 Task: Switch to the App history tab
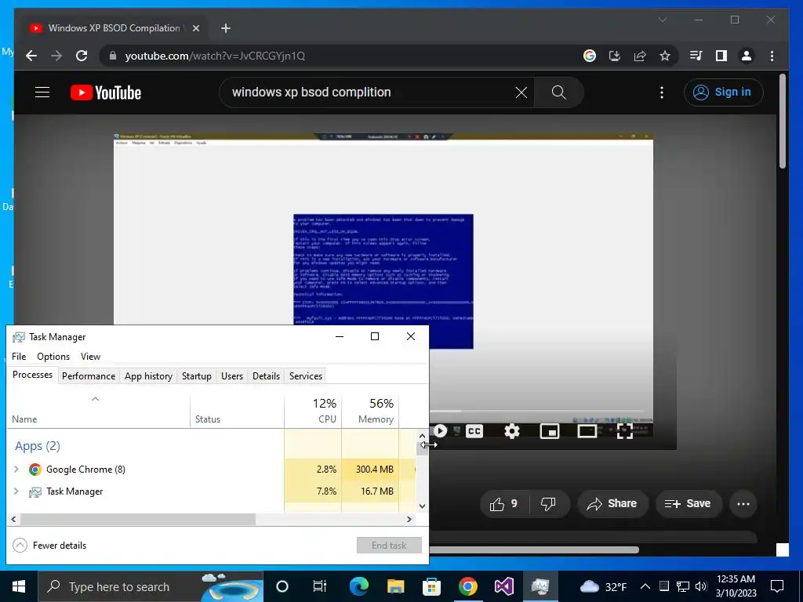[x=148, y=375]
